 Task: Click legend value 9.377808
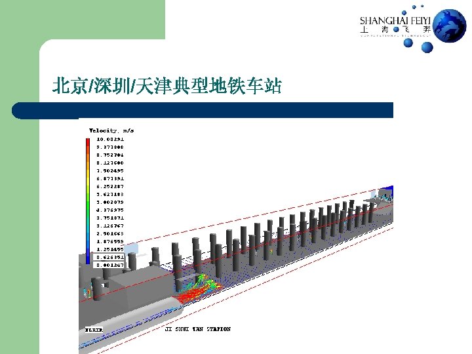[x=110, y=147]
